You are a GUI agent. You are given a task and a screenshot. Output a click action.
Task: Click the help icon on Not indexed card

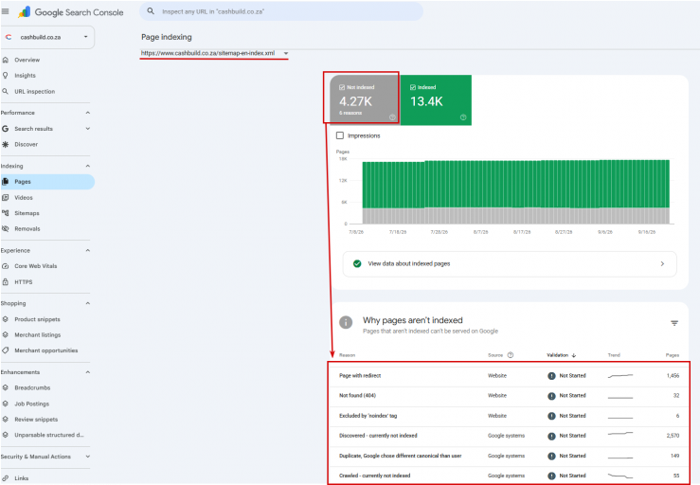[x=392, y=117]
